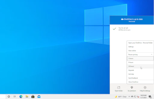Open Task View from the taskbar
Viewport: 154px width, 99px height.
(14, 97)
